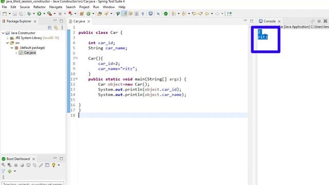
Task: Close the Boot Dashboard view
Action: click(x=33, y=159)
